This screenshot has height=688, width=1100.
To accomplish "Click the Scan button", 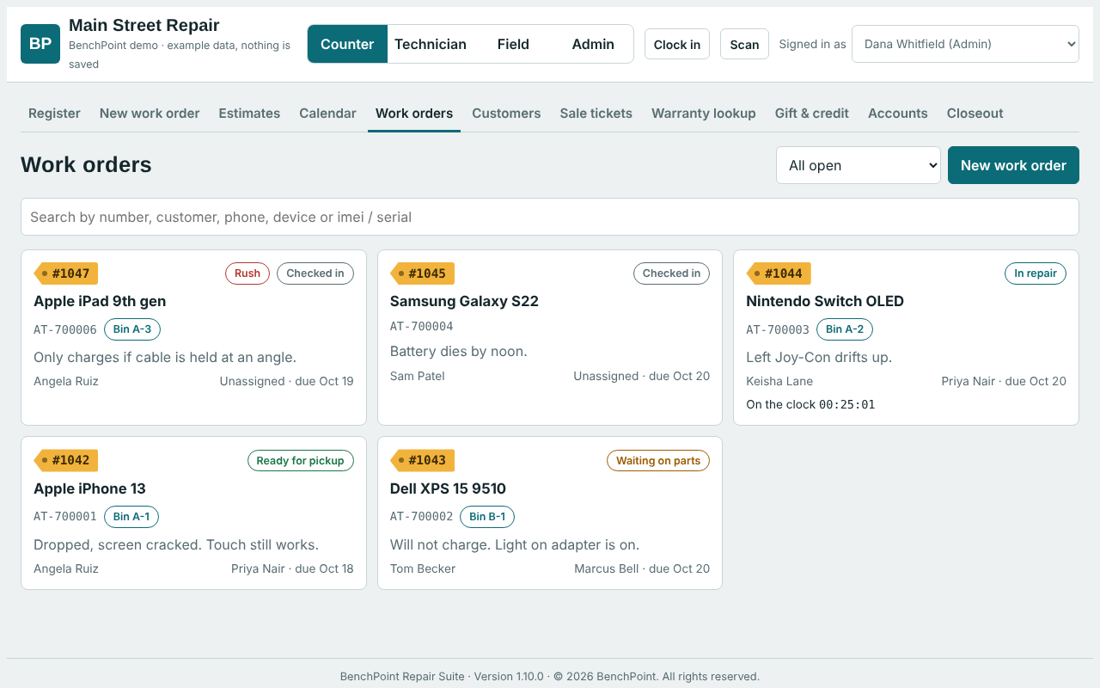I will (x=744, y=44).
